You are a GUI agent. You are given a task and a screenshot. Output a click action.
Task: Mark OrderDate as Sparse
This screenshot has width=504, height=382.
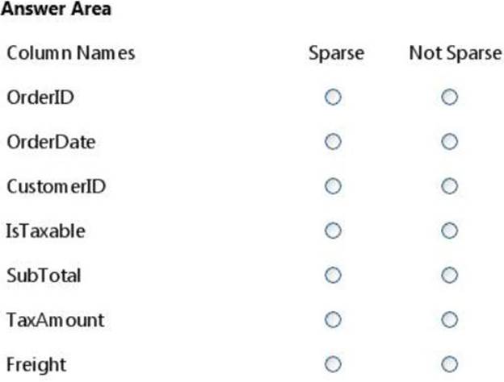pyautogui.click(x=333, y=142)
